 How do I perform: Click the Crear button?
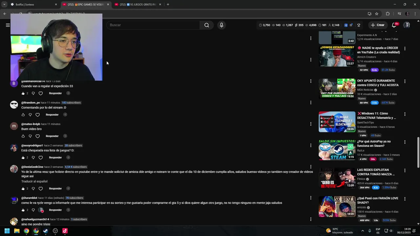tap(377, 25)
